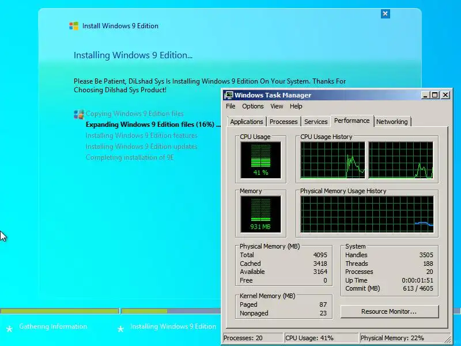Close the Install Windows 9 Edition dialog
This screenshot has width=461, height=346.
click(385, 13)
